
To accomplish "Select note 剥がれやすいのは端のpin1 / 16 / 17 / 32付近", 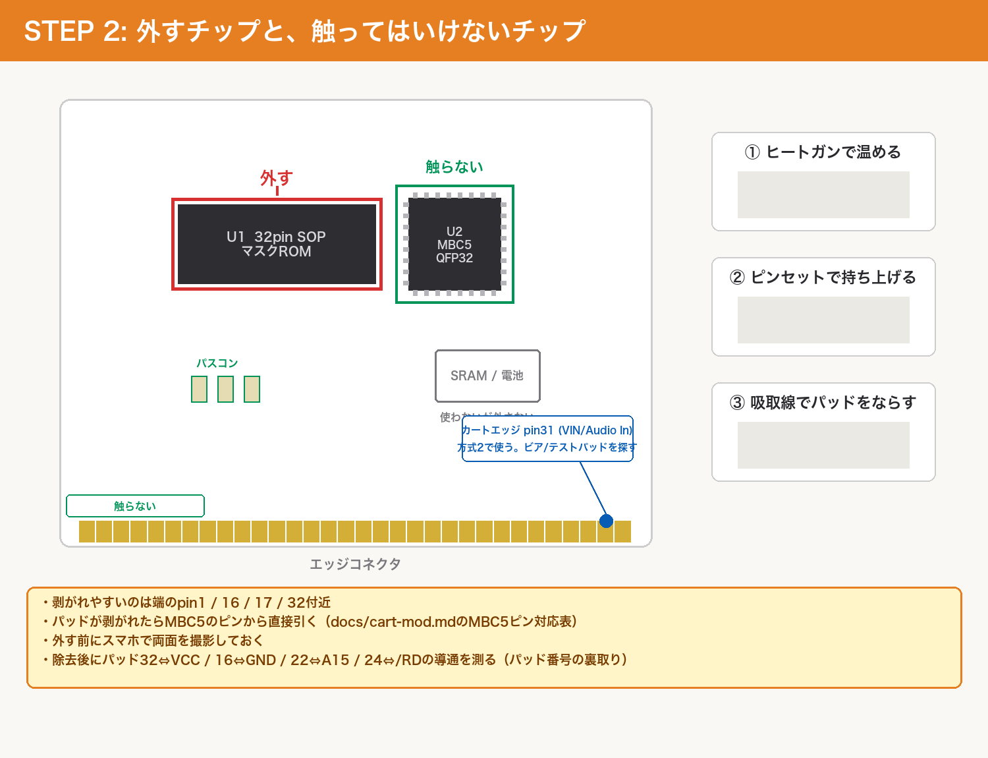I will pos(186,602).
